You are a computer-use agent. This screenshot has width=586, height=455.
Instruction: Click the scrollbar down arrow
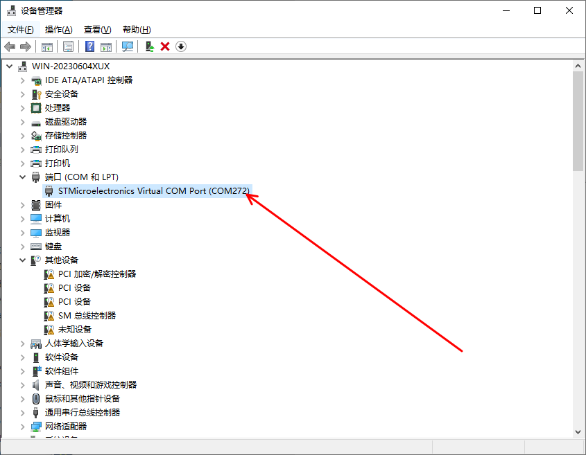click(x=578, y=432)
